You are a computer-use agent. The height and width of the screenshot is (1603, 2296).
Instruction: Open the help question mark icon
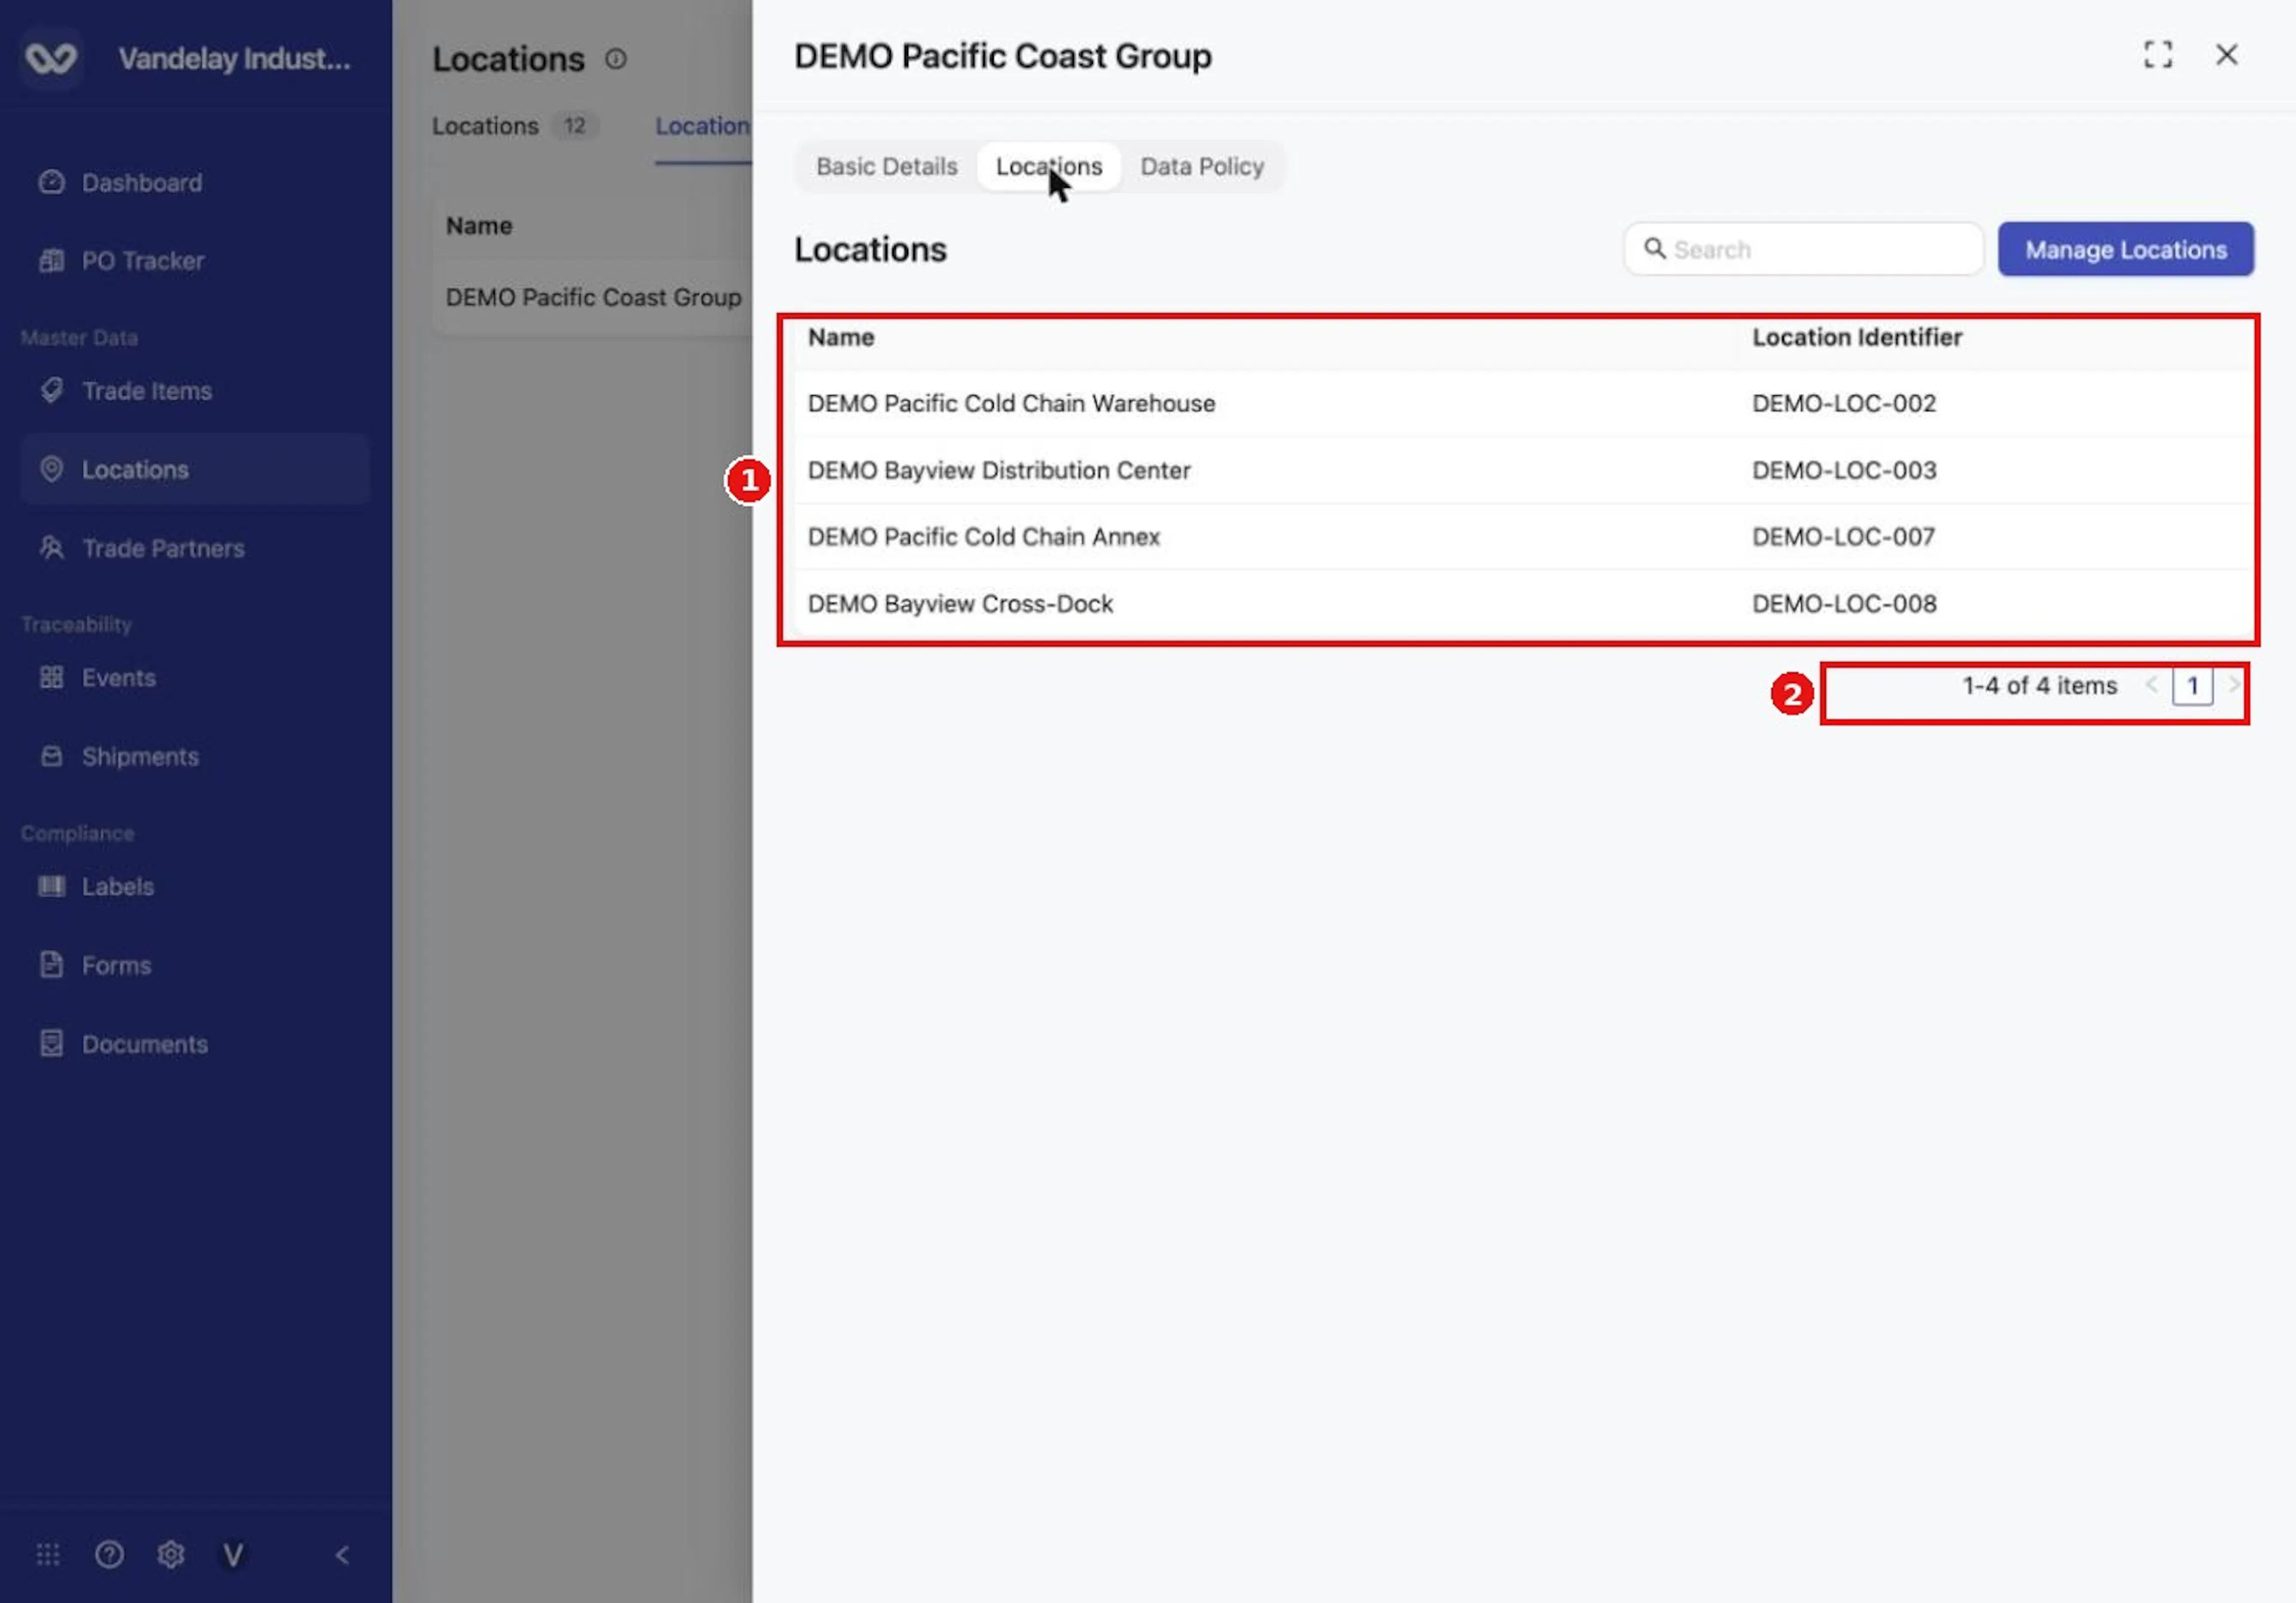click(109, 1555)
